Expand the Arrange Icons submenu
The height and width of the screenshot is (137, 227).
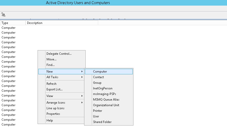61,103
